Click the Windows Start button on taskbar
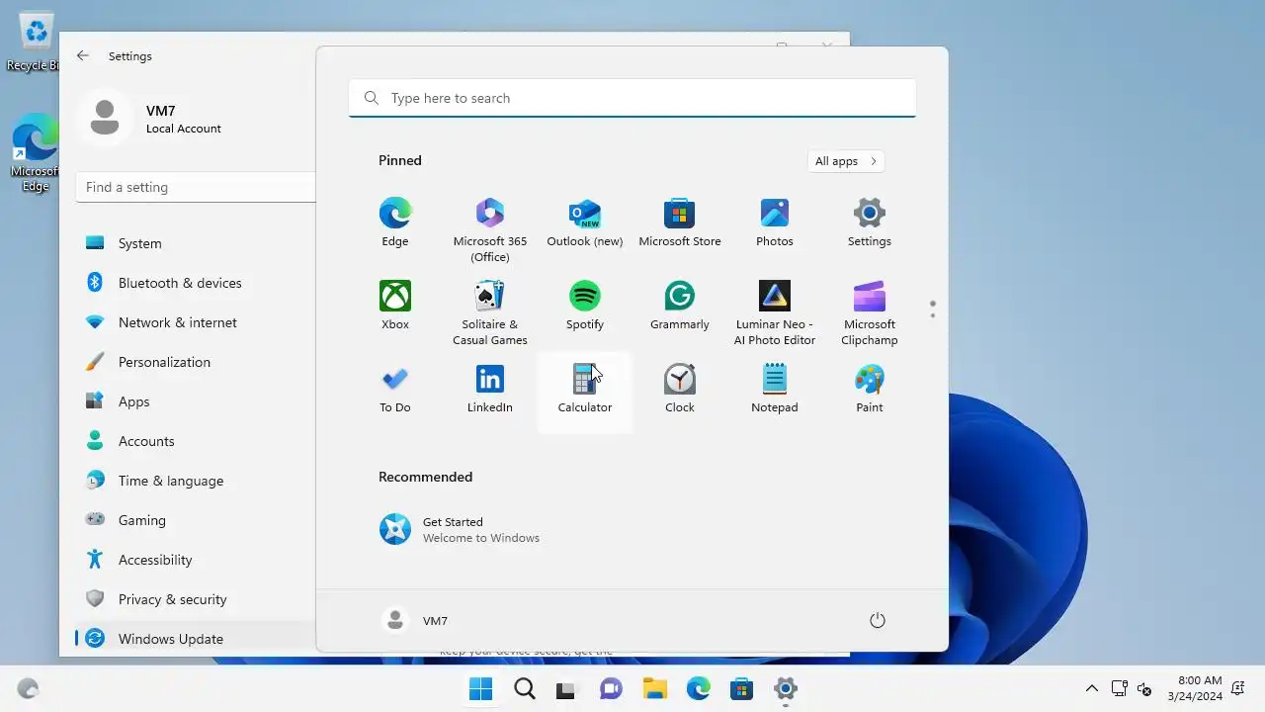The width and height of the screenshot is (1265, 712). 481,689
